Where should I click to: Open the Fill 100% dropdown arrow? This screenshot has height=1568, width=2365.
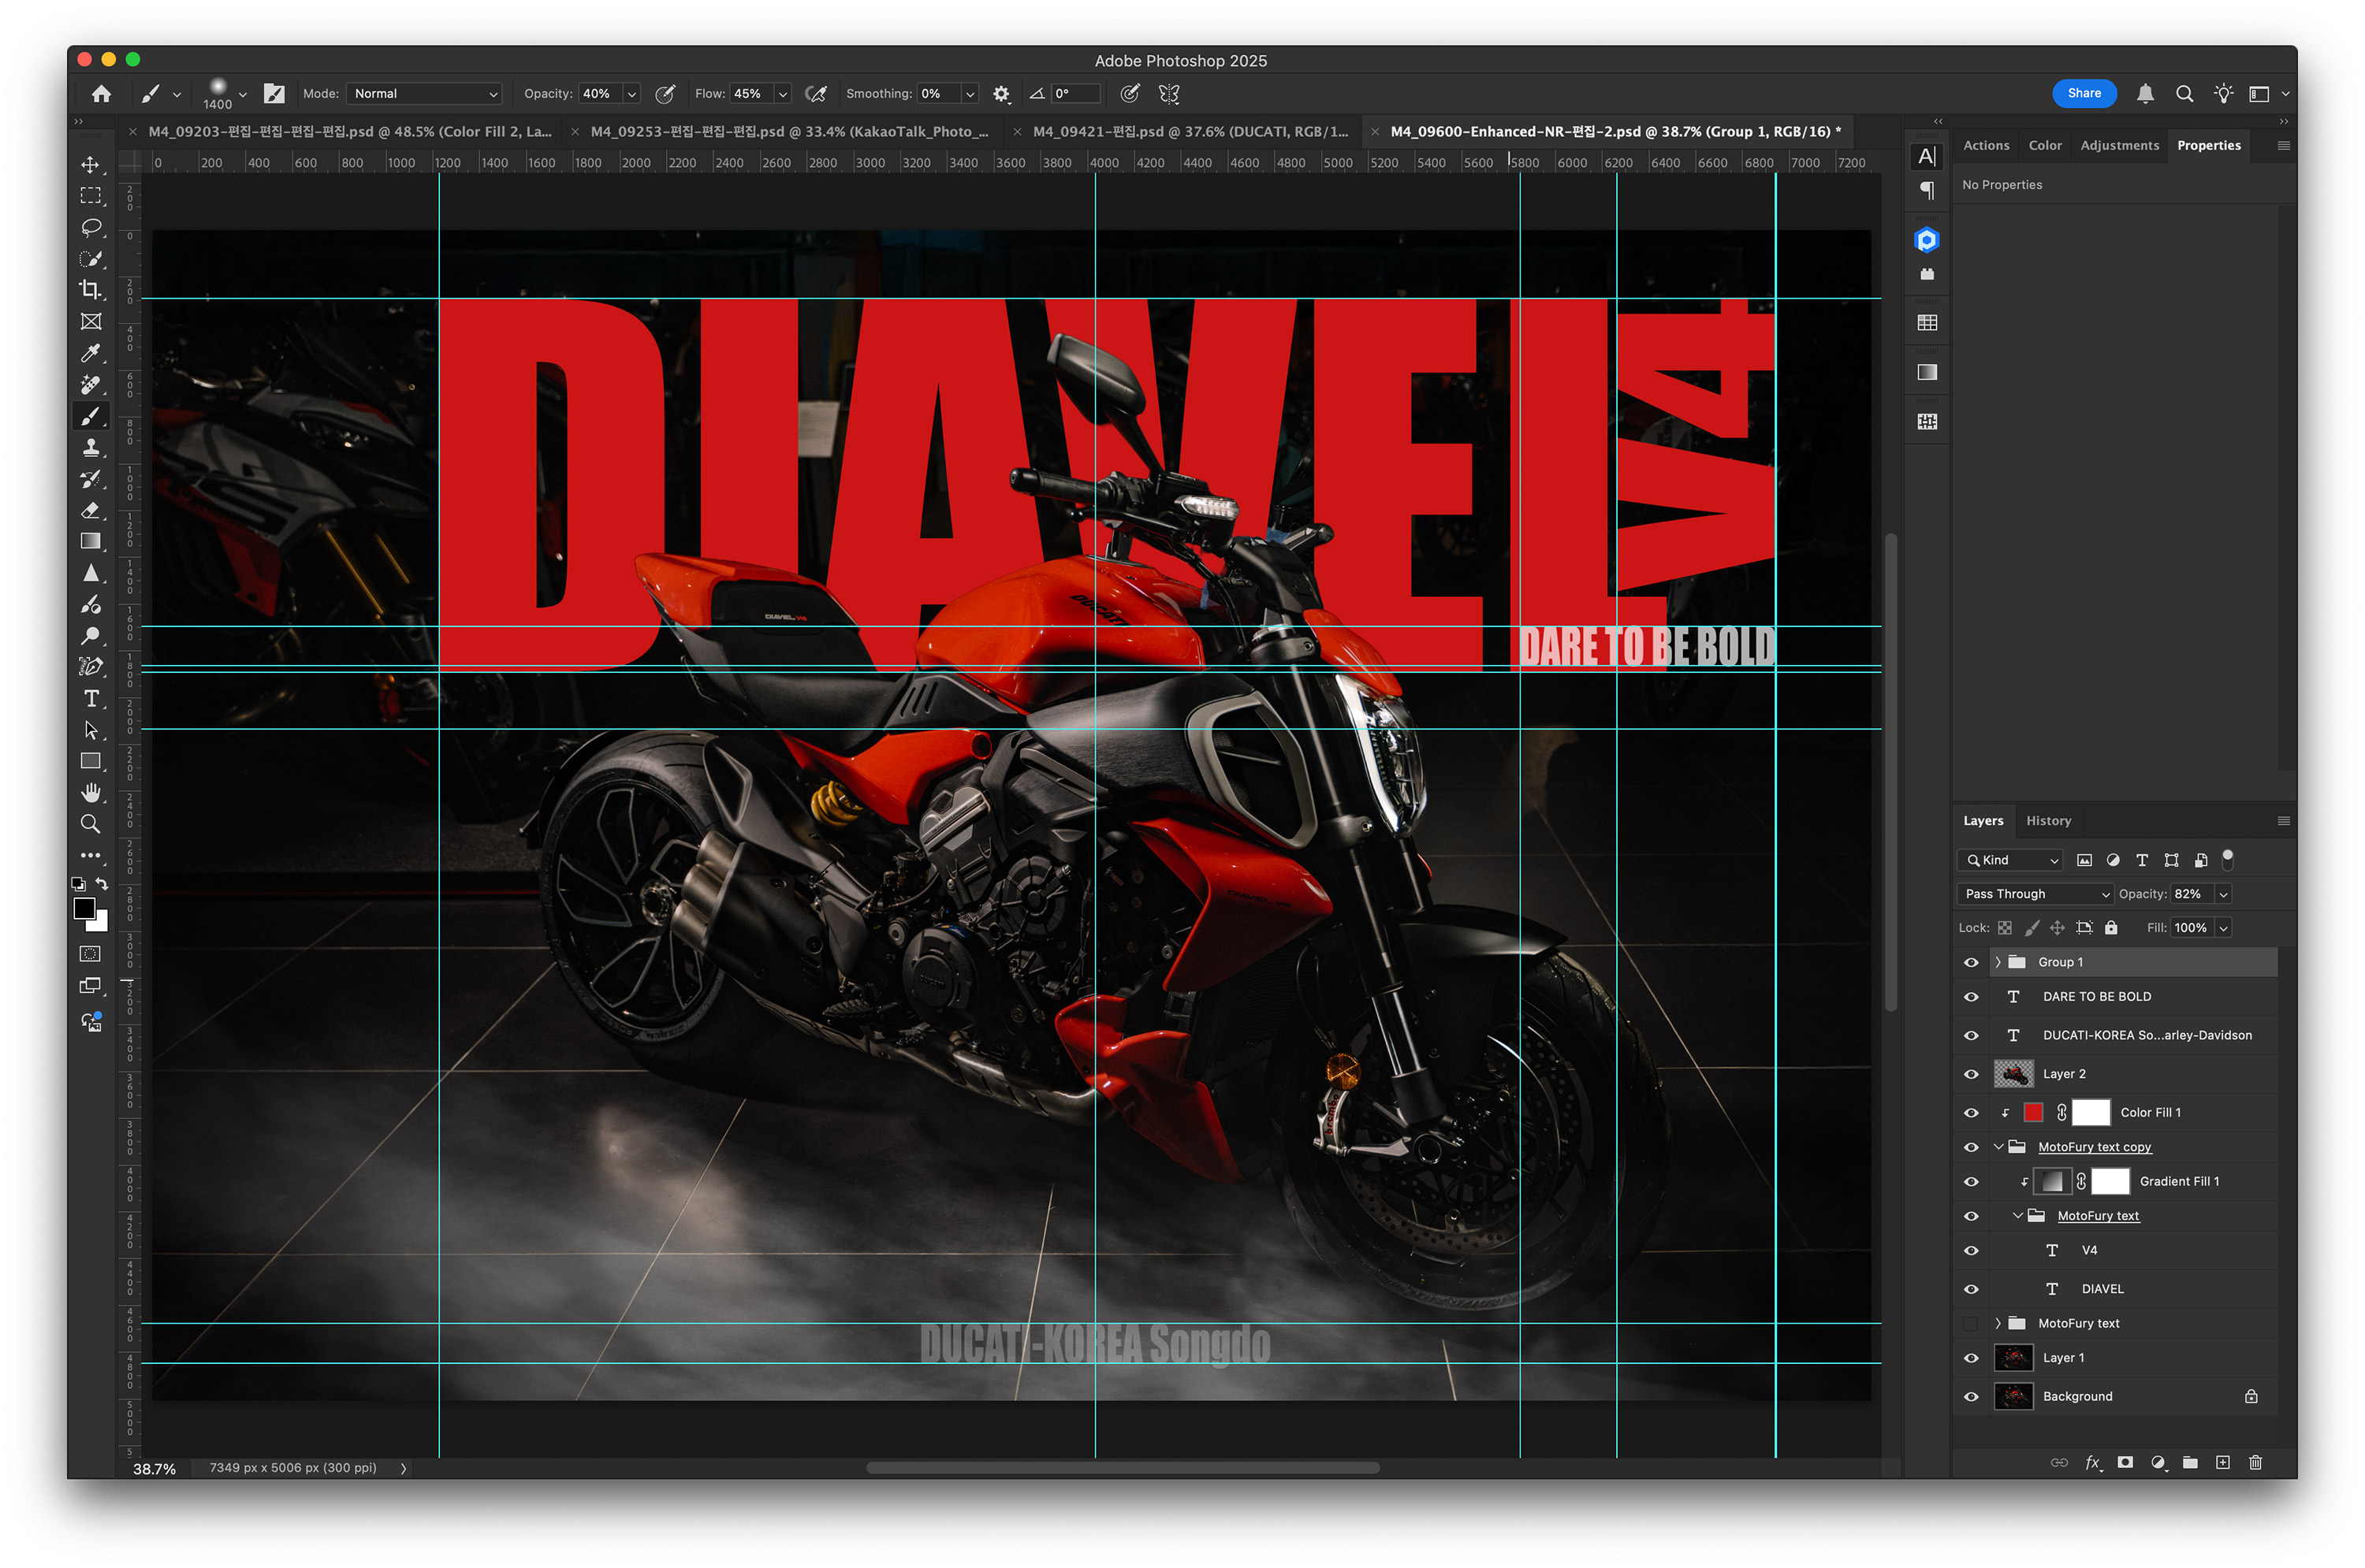pos(2224,928)
